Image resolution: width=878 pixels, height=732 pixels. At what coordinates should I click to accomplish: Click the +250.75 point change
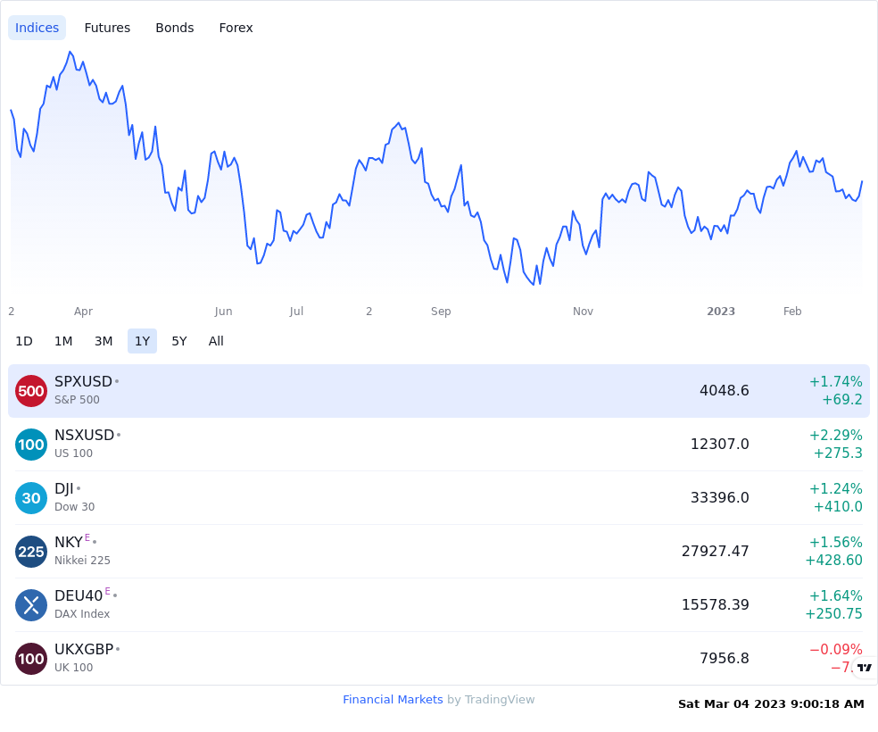[833, 613]
